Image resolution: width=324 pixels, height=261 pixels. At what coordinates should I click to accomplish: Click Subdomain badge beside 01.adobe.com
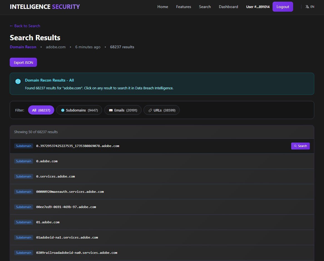[x=24, y=222]
